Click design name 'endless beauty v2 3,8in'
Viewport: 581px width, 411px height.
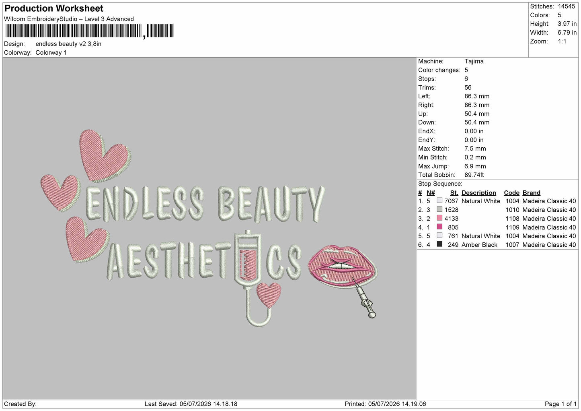pos(68,44)
